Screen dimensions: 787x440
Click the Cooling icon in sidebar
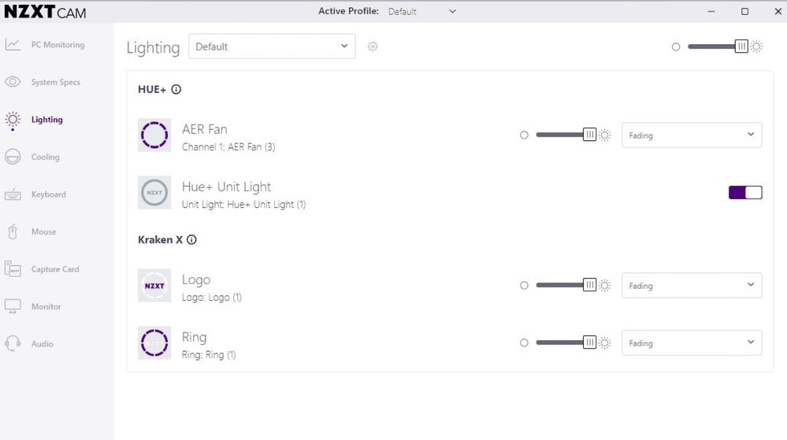tap(13, 157)
